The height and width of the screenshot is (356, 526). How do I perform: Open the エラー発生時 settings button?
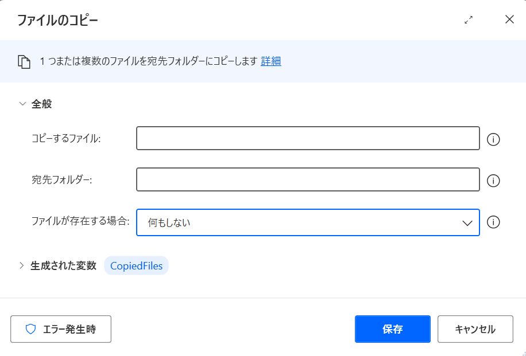[61, 329]
